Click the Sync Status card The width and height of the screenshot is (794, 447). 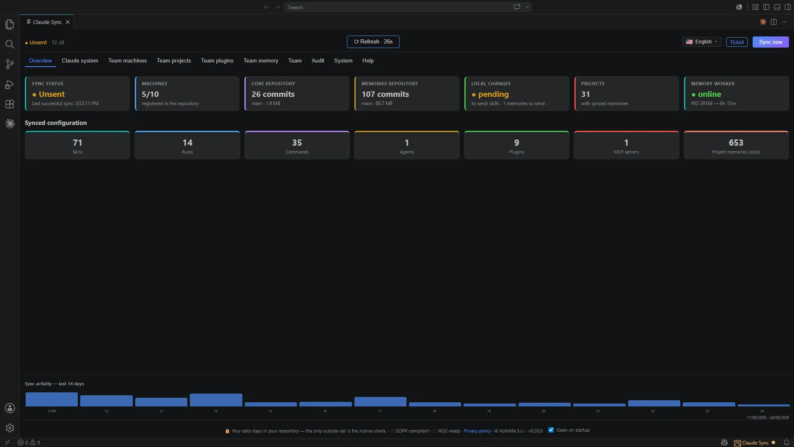pyautogui.click(x=77, y=94)
